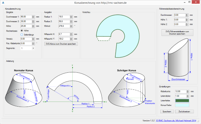Viewport: 201px width, 124px height.
Task: Pick the green Linienfarbe color swatch
Action: click(182, 101)
